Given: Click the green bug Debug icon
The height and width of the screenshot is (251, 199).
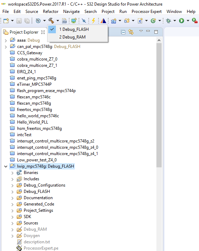Looking at the screenshot, I should [x=168, y=21].
